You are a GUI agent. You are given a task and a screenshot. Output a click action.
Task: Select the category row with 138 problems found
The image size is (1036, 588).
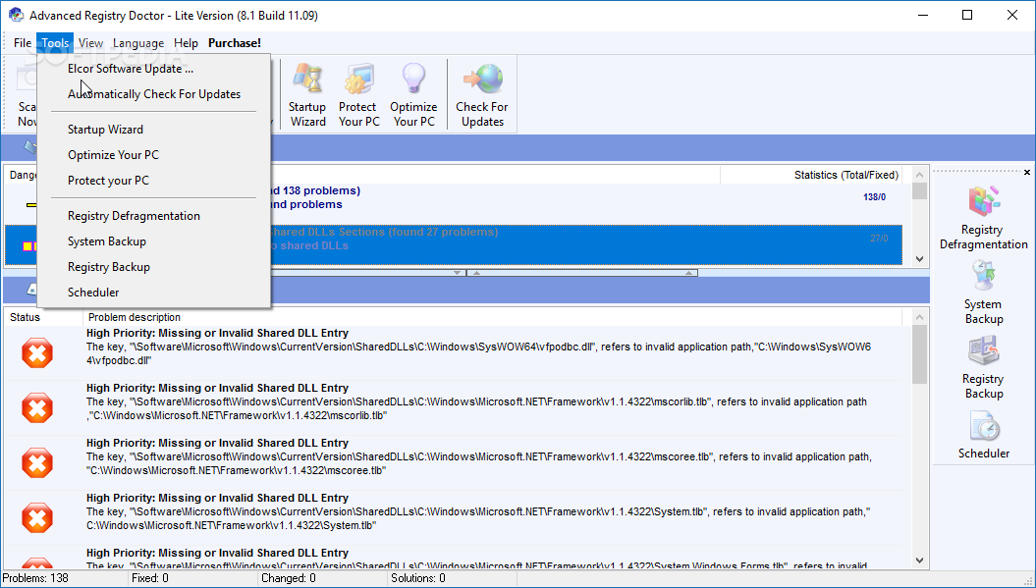point(454,204)
